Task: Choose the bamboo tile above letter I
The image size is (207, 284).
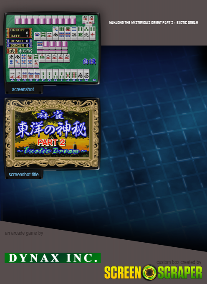Action: [62, 74]
